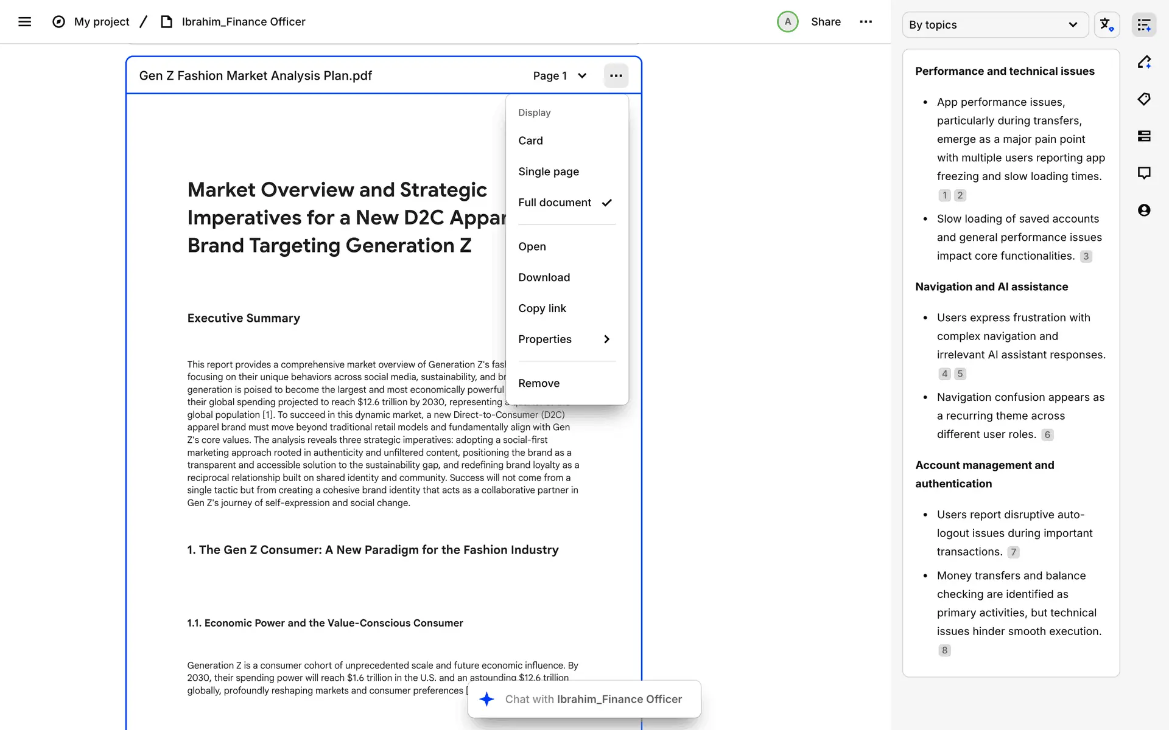The image size is (1169, 730).
Task: Click the Share button
Action: [x=826, y=22]
